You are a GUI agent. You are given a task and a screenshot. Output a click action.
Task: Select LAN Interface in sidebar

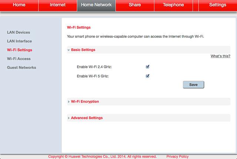19,41
